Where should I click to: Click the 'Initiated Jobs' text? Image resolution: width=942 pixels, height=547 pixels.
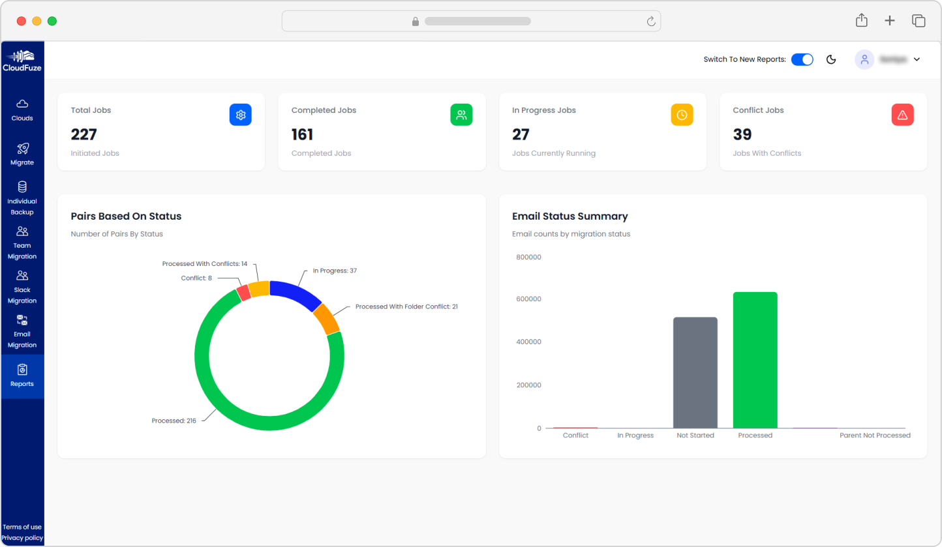[95, 153]
